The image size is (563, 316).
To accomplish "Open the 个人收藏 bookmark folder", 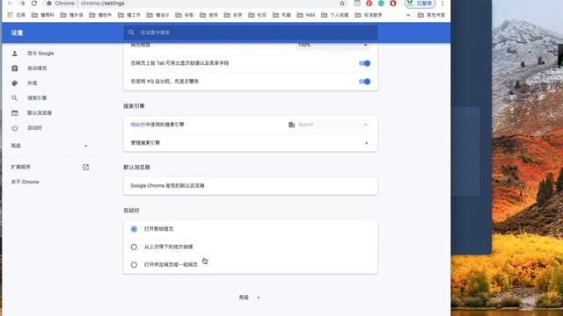I will point(334,15).
